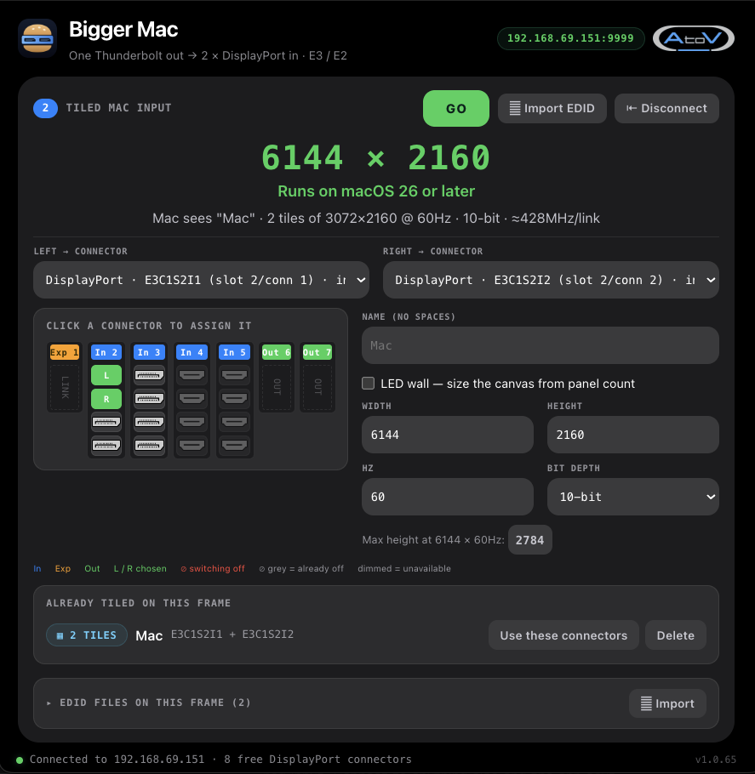Click the green L connector in slot In 2

106,375
